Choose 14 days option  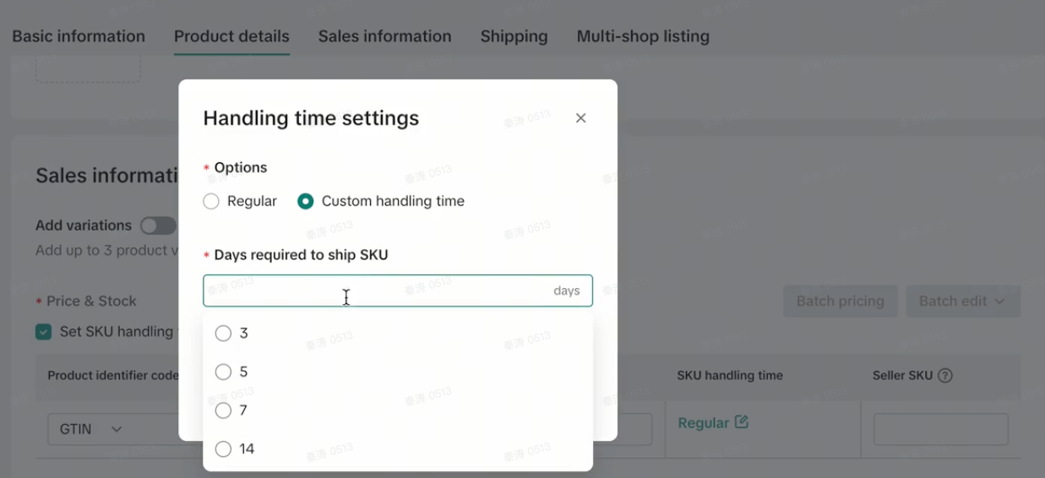point(223,449)
